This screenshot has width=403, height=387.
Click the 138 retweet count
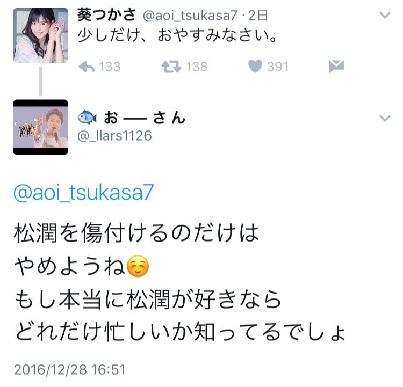tap(197, 67)
